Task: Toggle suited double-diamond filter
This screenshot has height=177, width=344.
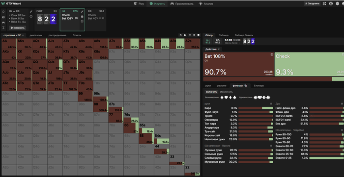Action: pos(264,98)
